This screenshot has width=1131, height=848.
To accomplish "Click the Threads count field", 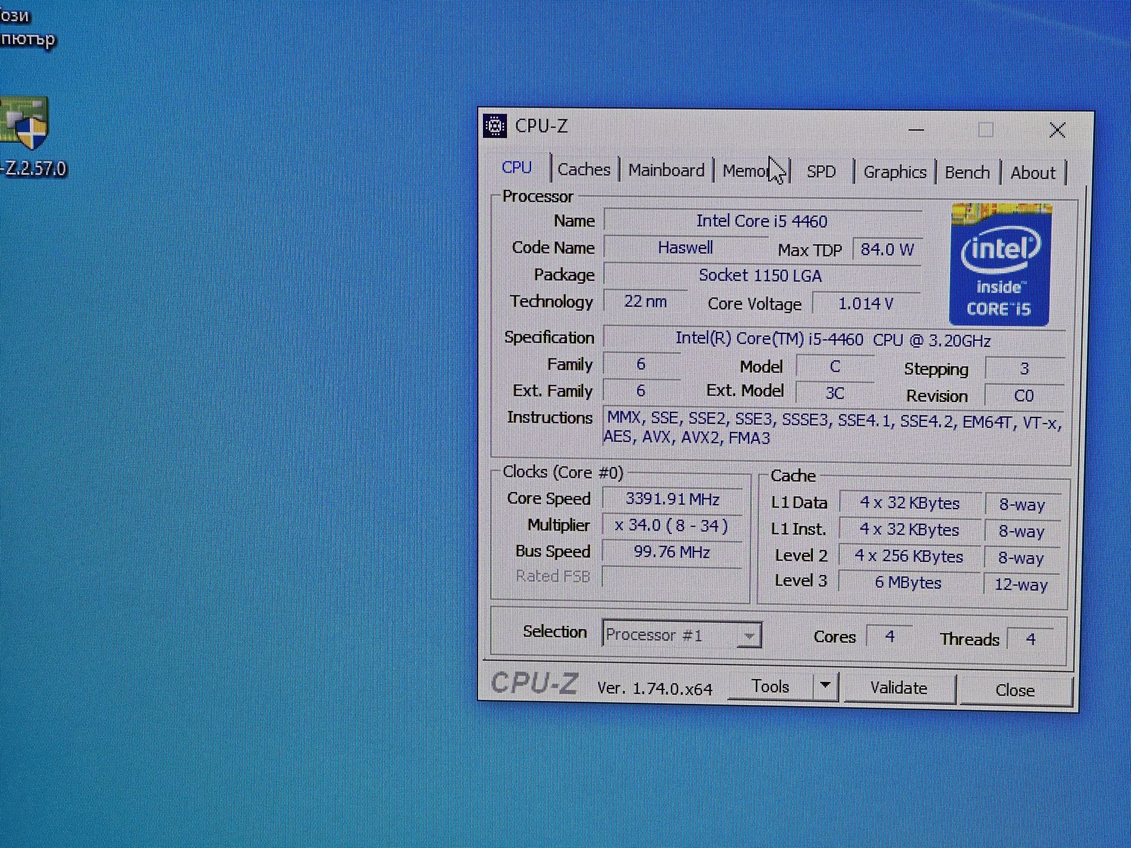I will click(1030, 639).
